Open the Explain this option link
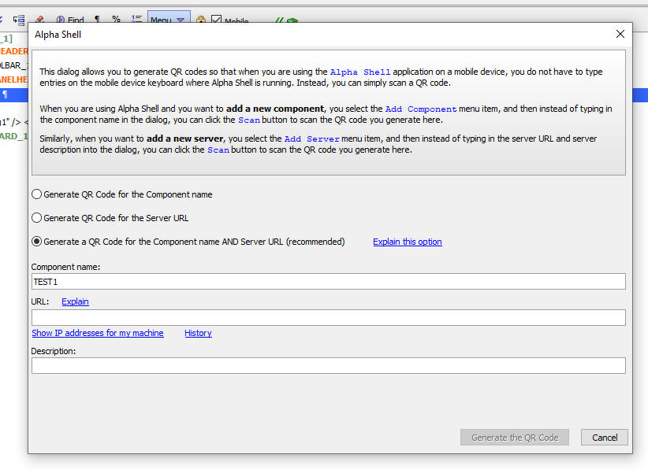 [408, 242]
